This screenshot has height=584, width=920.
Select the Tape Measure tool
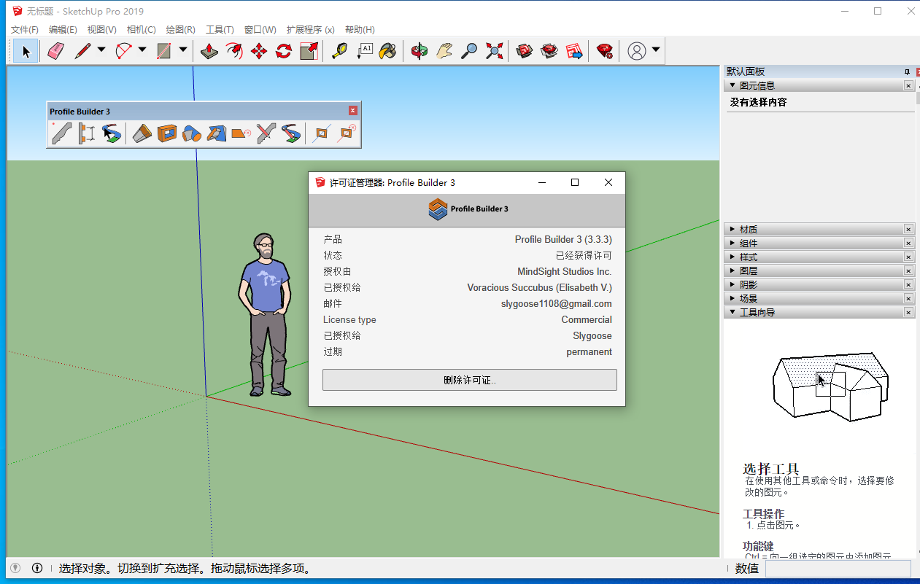(x=339, y=51)
